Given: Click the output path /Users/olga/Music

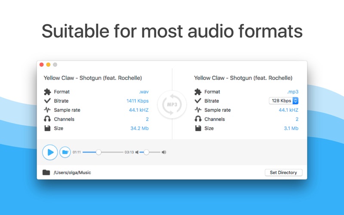Looking at the screenshot, I should coord(72,173).
